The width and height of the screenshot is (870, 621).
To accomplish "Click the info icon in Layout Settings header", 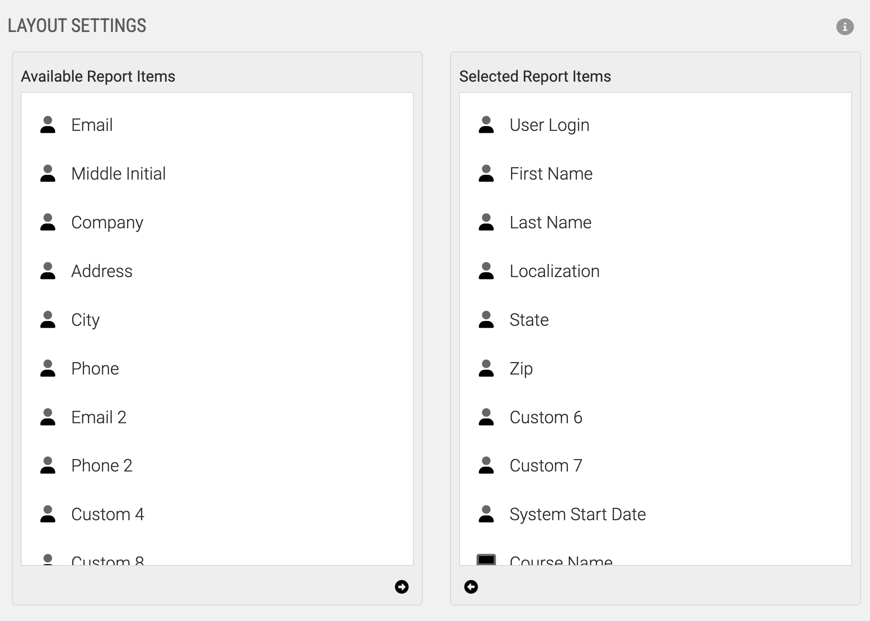I will coord(845,27).
